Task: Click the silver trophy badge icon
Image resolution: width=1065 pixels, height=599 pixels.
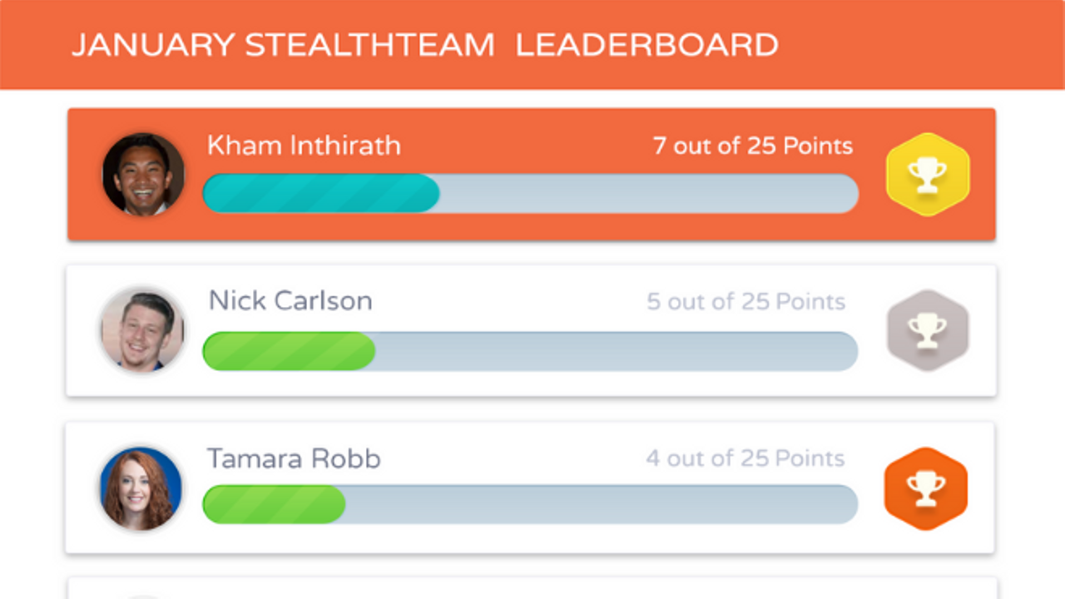Action: point(928,330)
